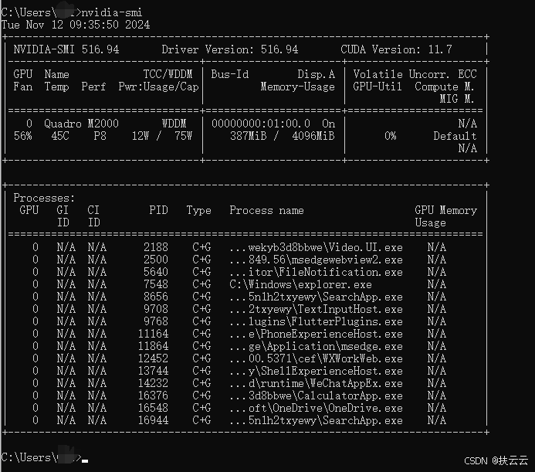
Task: Click the Type column header
Action: tap(198, 210)
